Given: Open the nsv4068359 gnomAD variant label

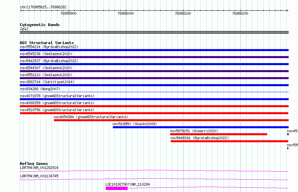Looking at the screenshot, I should pyautogui.click(x=57, y=103).
